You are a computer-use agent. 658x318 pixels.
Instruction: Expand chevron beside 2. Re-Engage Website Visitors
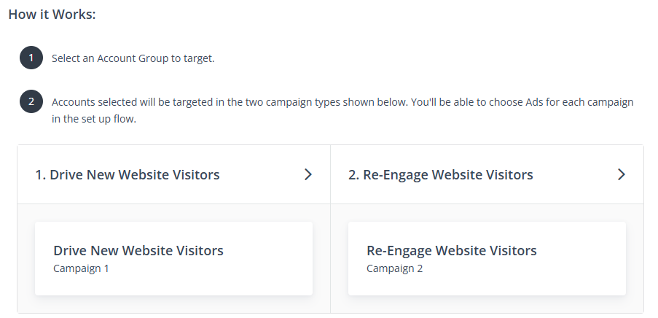[x=622, y=174]
